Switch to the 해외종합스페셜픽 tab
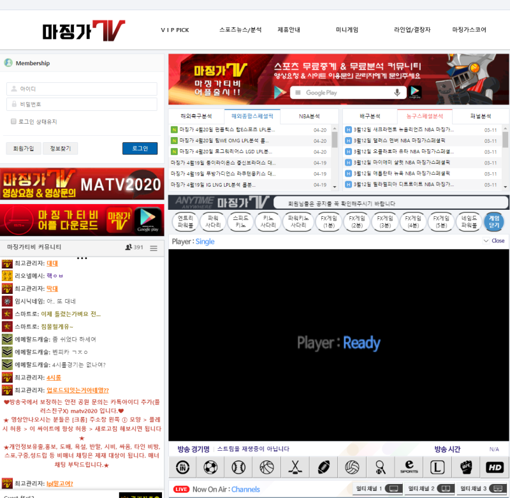510x498 pixels. [252, 116]
